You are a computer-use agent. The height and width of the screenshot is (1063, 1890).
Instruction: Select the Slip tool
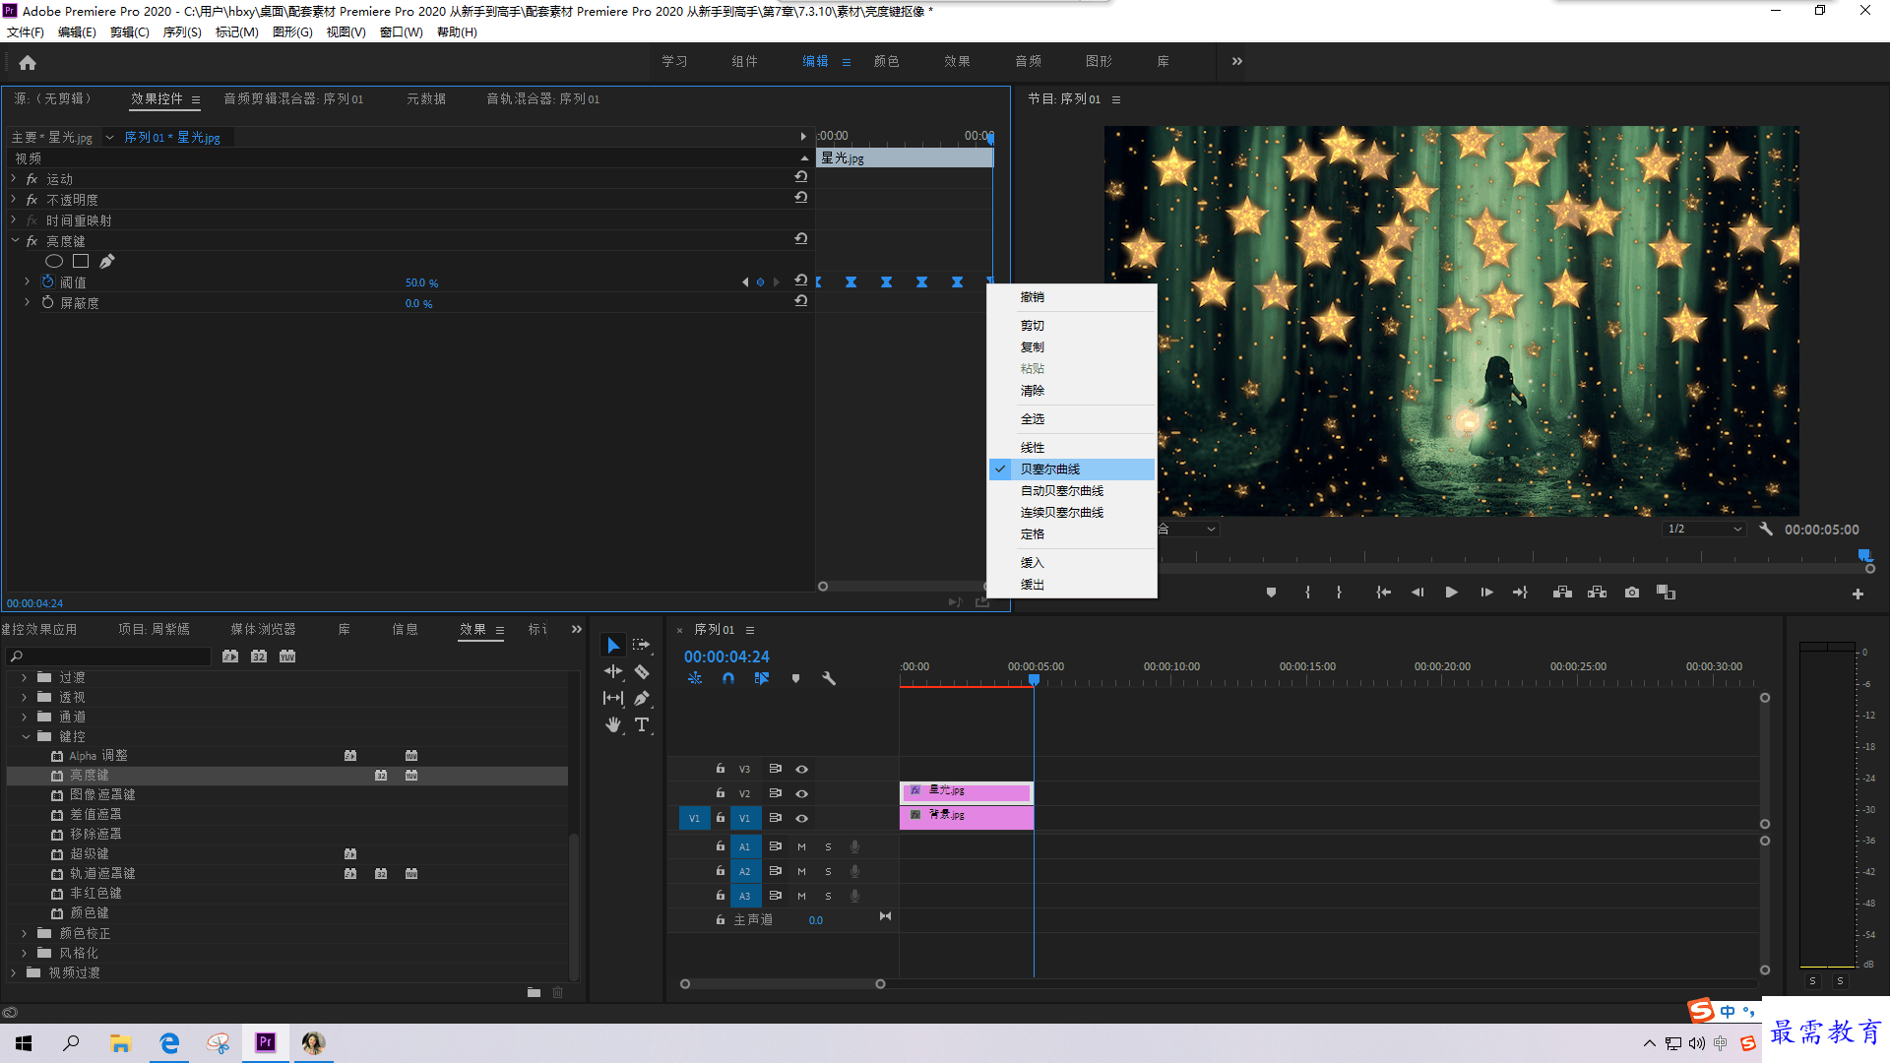click(x=613, y=698)
